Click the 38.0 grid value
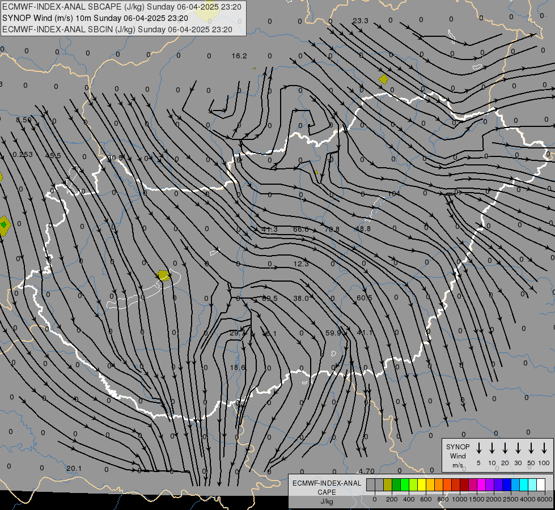Viewport: 555px width, 510px height. pyautogui.click(x=301, y=299)
